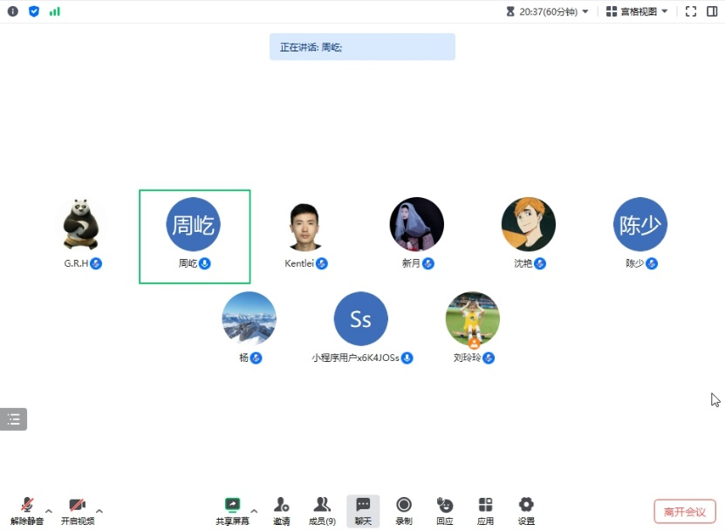Select the 沈艳 participant avatar

529,224
